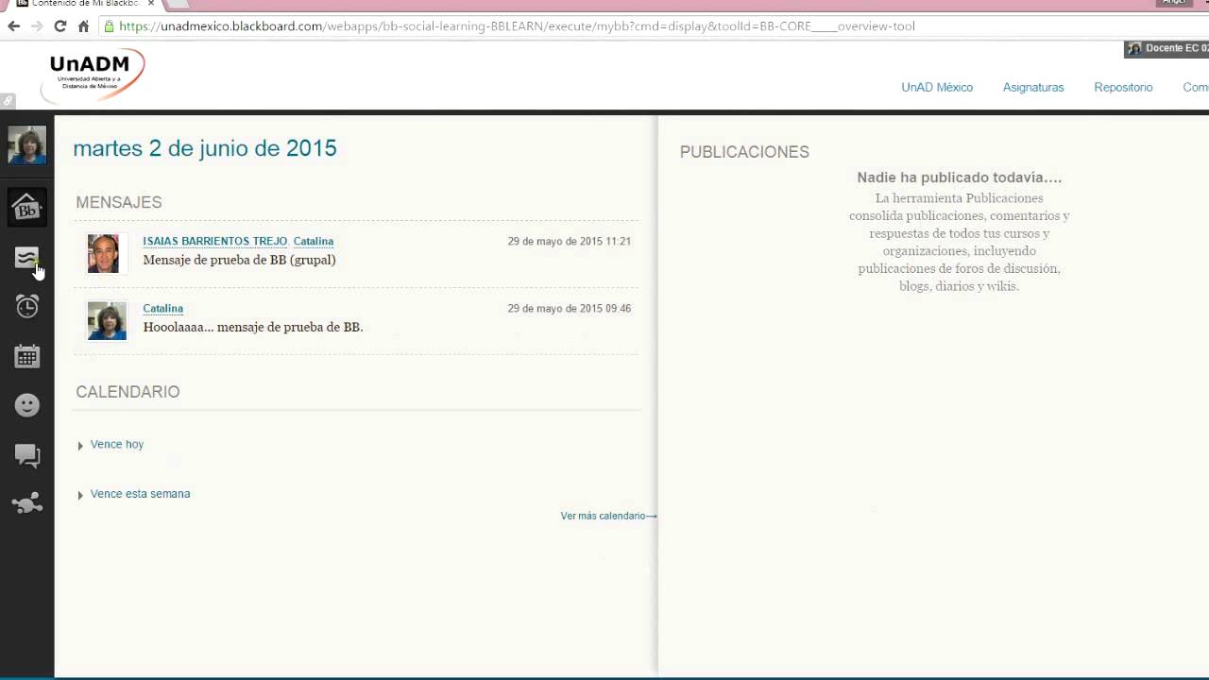Open the chat bubbles messages icon
Screen dimensions: 1209x680
point(26,456)
